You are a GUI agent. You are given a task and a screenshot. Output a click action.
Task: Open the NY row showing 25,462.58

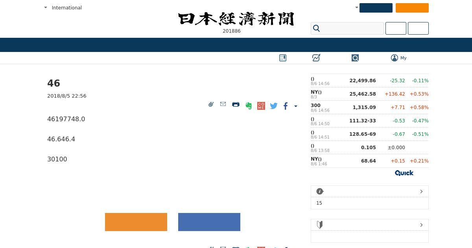coord(370,94)
